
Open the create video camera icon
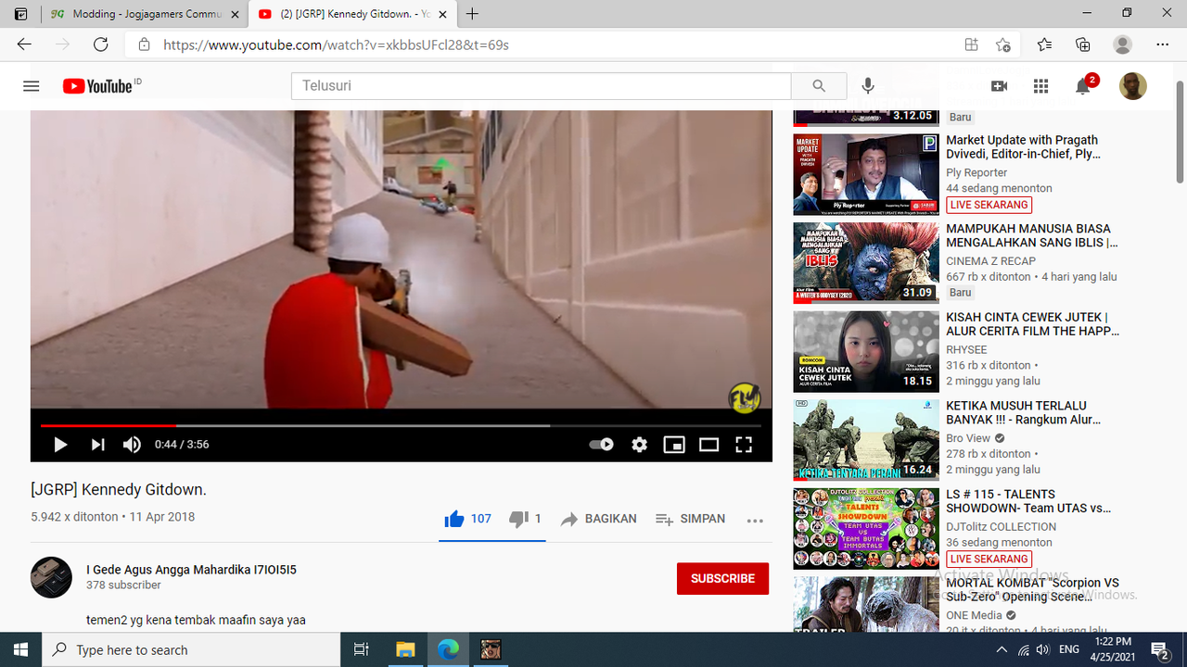(999, 86)
